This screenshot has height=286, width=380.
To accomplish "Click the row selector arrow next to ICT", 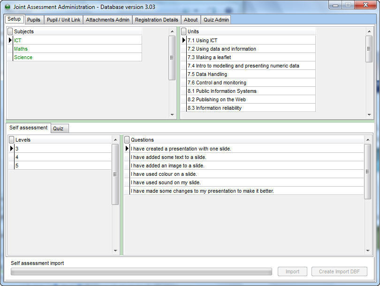I will [10, 40].
